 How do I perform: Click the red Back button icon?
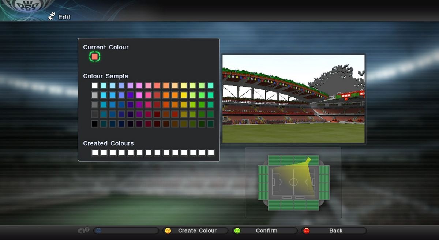point(307,230)
